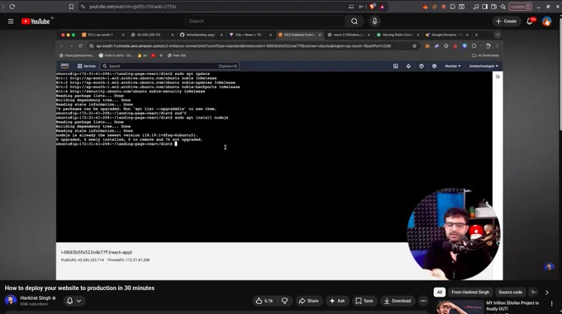Click the youtube.com address bar URL
Screen dimensions: 562x314
pos(132,7)
